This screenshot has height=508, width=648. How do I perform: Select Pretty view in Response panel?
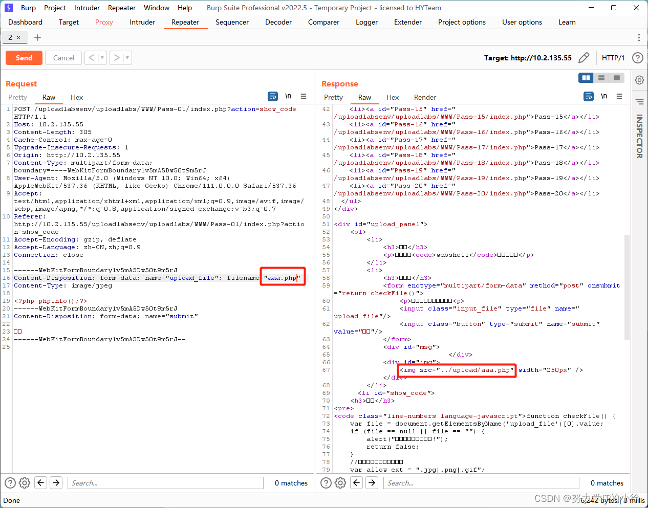(x=333, y=97)
